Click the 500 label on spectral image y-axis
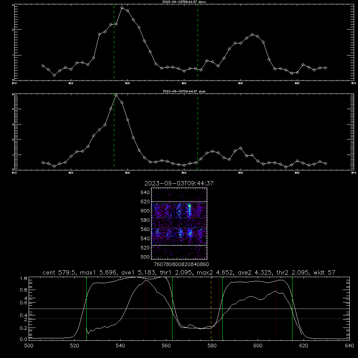358x358 pixels. [x=145, y=257]
